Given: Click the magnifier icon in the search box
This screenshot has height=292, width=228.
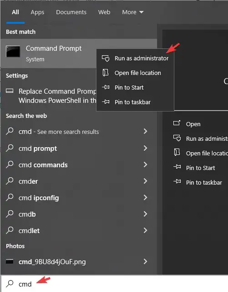Looking at the screenshot, I should pyautogui.click(x=10, y=284).
